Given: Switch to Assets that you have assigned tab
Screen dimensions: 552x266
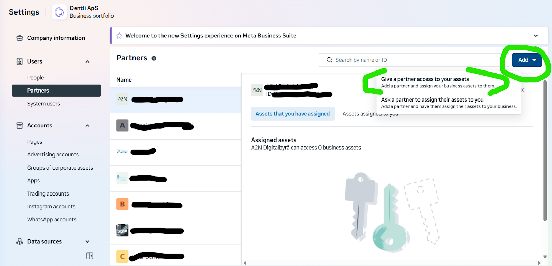Looking at the screenshot, I should pos(293,114).
